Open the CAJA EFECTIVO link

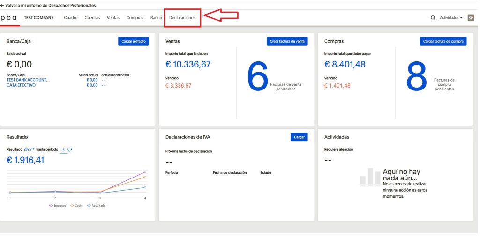click(22, 85)
